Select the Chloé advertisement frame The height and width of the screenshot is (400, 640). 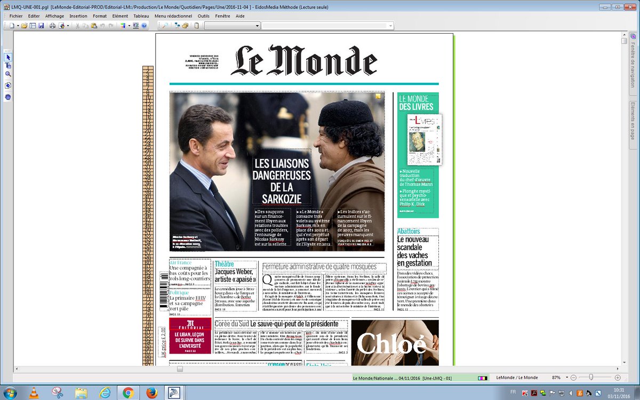tap(395, 343)
